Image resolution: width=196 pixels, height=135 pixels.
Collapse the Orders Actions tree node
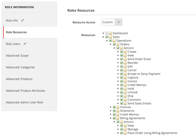[x=114, y=48]
